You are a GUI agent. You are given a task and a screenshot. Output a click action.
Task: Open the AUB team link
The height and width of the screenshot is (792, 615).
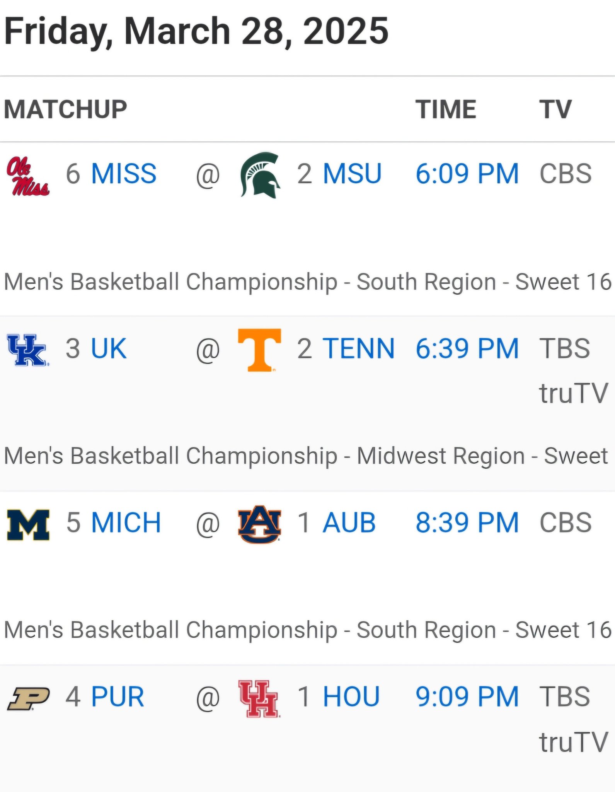click(x=349, y=523)
